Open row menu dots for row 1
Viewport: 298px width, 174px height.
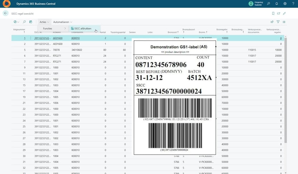click(x=30, y=38)
